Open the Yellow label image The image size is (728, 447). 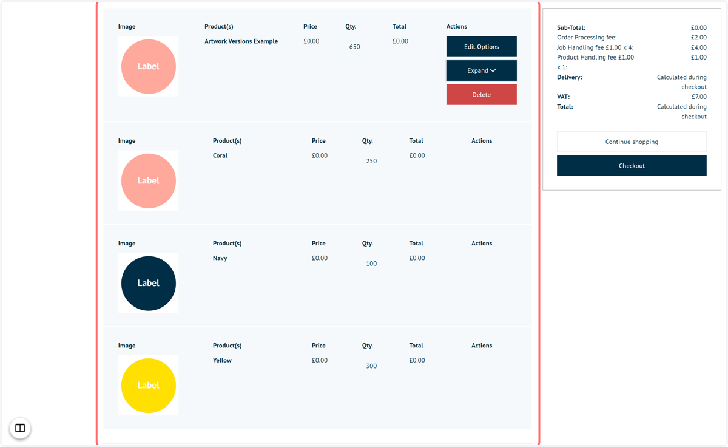(x=149, y=386)
